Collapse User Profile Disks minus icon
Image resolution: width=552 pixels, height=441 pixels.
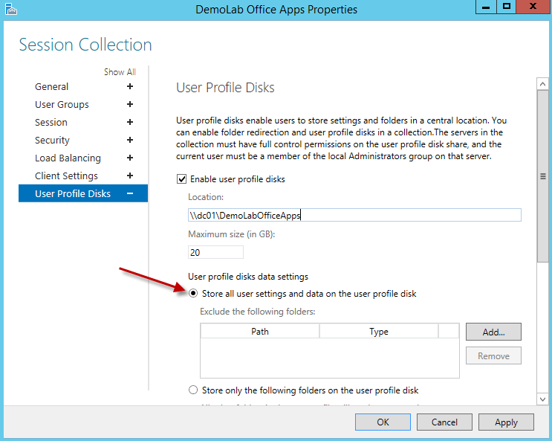click(130, 194)
